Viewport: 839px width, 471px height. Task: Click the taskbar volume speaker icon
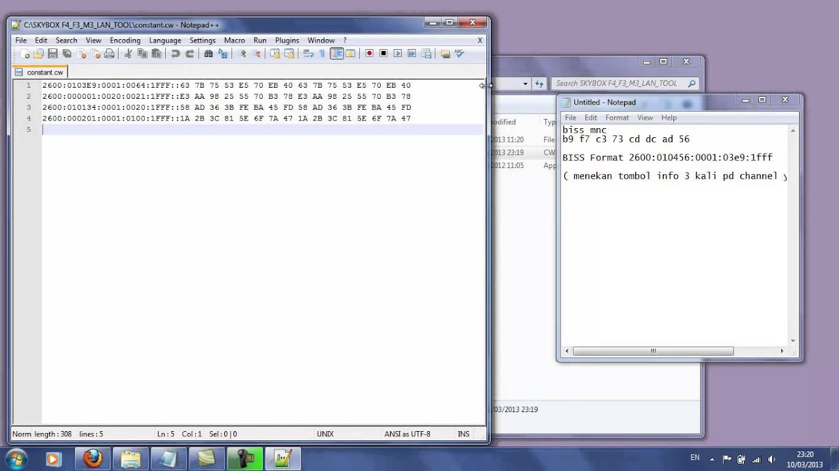pos(771,459)
